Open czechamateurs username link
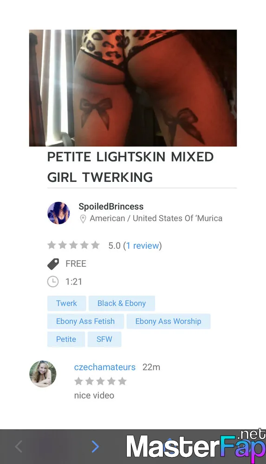The image size is (266, 464). (x=105, y=367)
